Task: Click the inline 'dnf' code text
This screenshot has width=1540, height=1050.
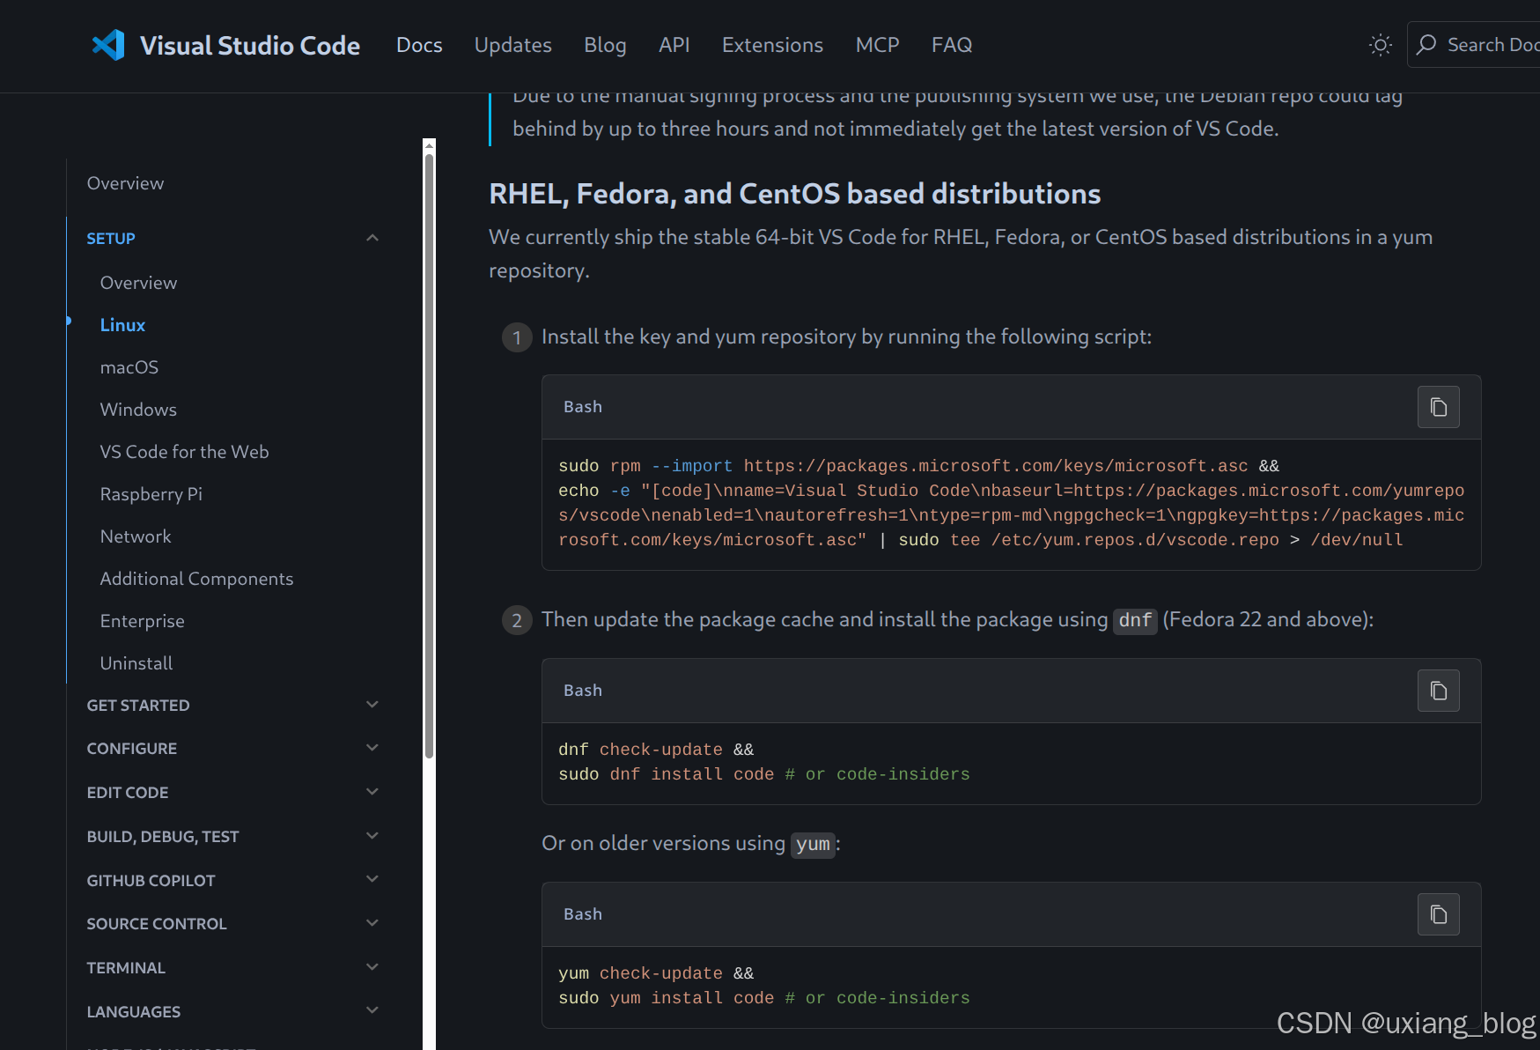Action: 1135,620
